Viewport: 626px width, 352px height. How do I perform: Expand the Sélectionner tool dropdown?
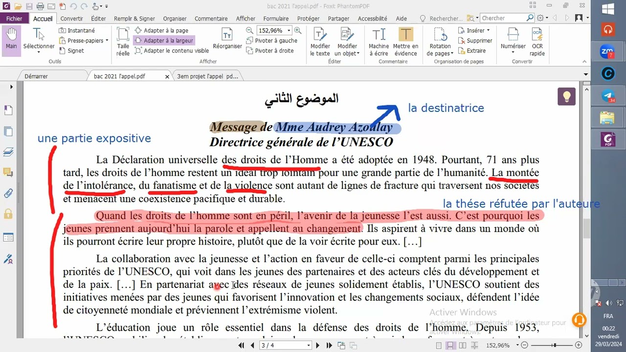click(39, 53)
